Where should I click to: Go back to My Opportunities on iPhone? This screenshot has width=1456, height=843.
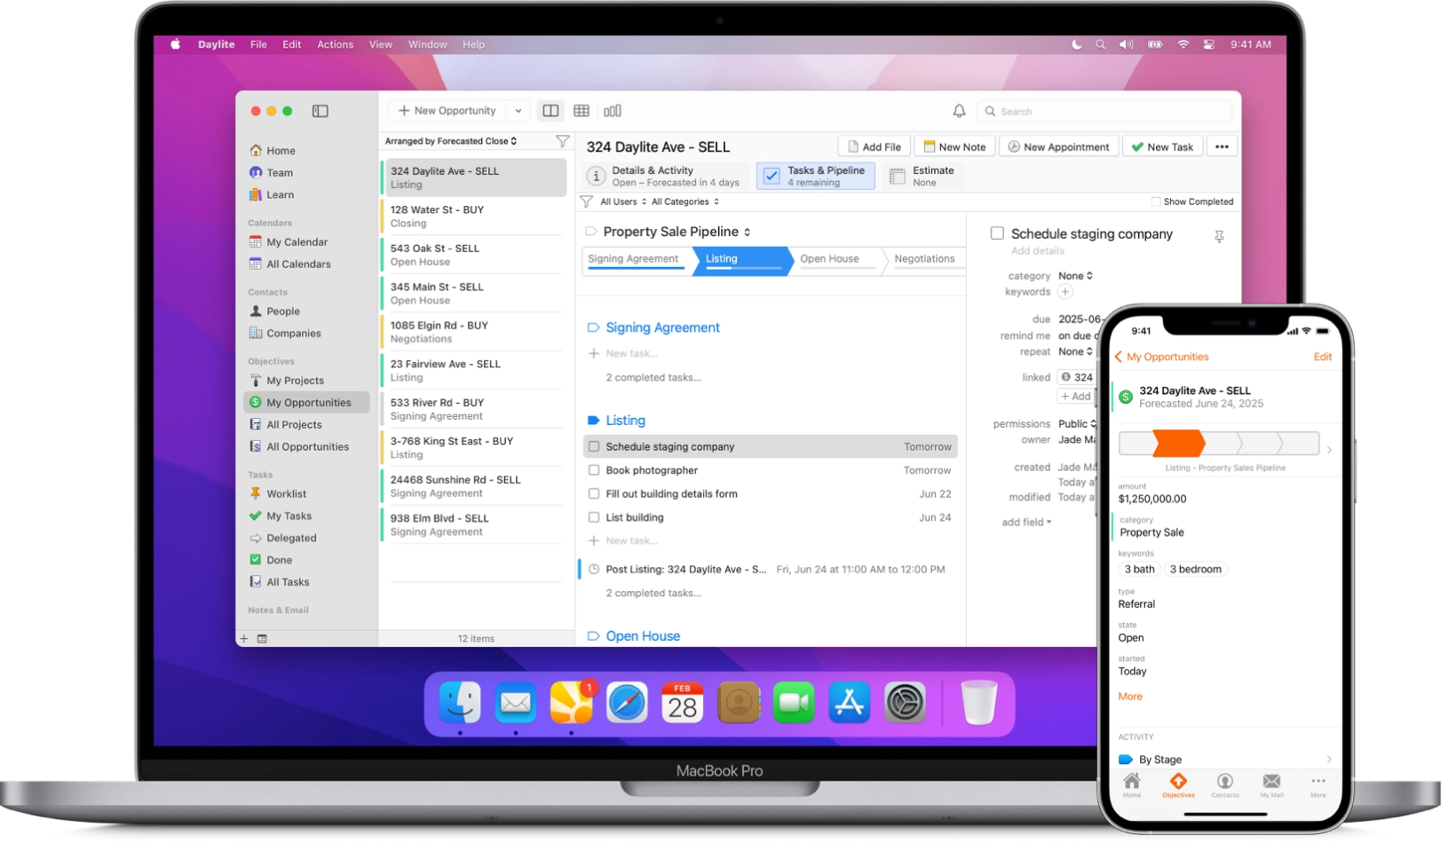(x=1161, y=357)
